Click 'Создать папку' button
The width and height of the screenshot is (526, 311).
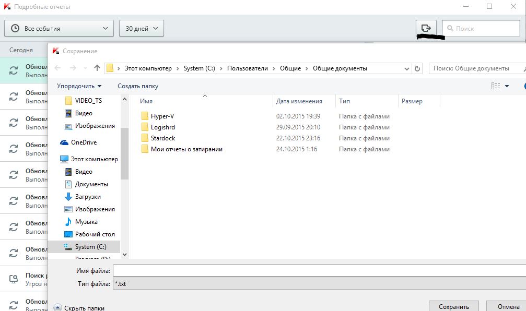coord(138,86)
